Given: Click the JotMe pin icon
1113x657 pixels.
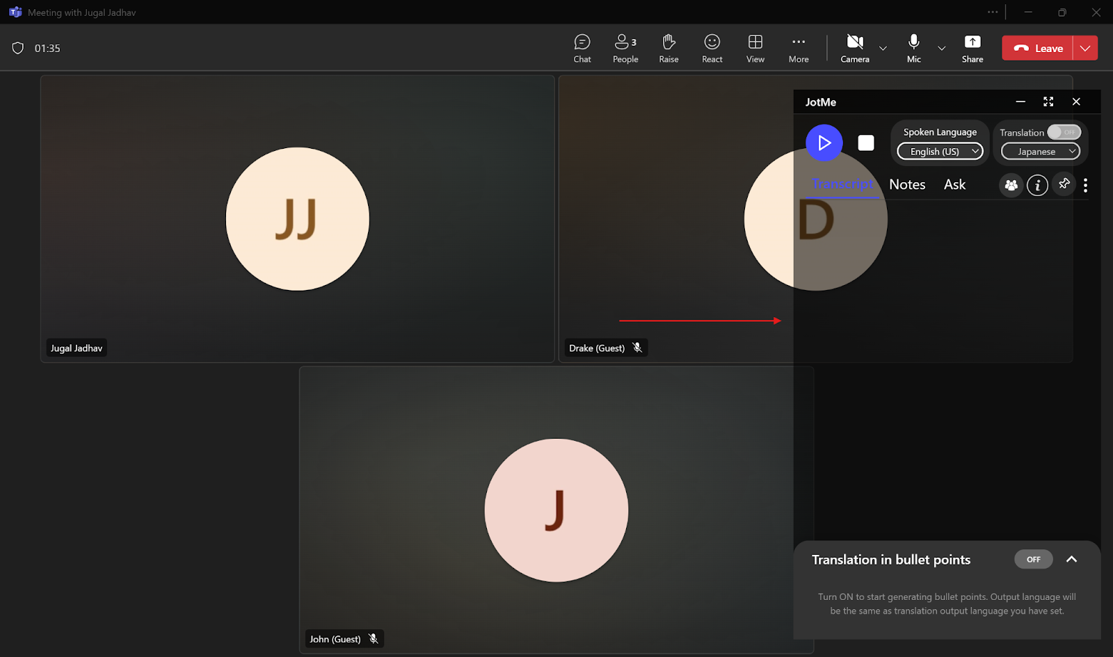Looking at the screenshot, I should pyautogui.click(x=1064, y=184).
